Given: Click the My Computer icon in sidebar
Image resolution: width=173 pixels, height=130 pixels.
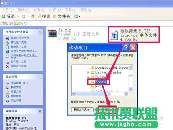Looking at the screenshot, I should point(8,96).
